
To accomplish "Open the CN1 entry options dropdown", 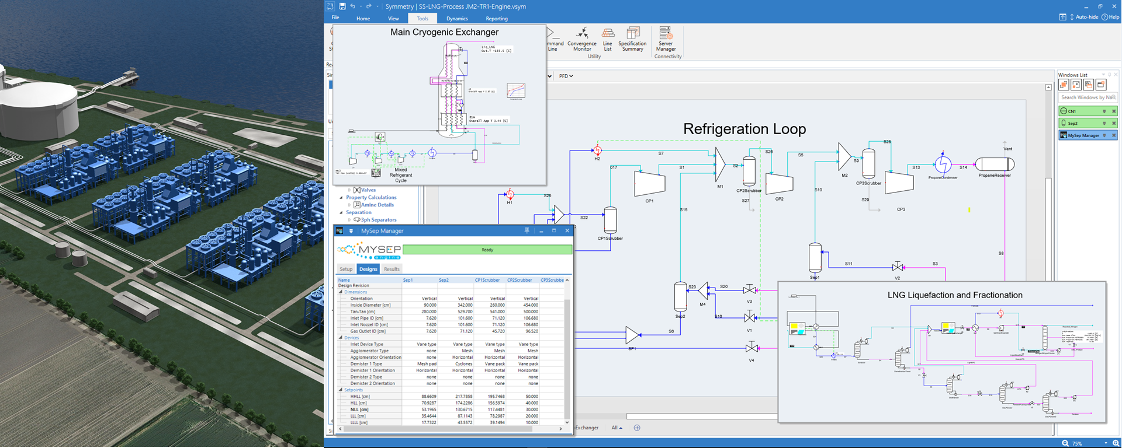I will click(x=1104, y=111).
